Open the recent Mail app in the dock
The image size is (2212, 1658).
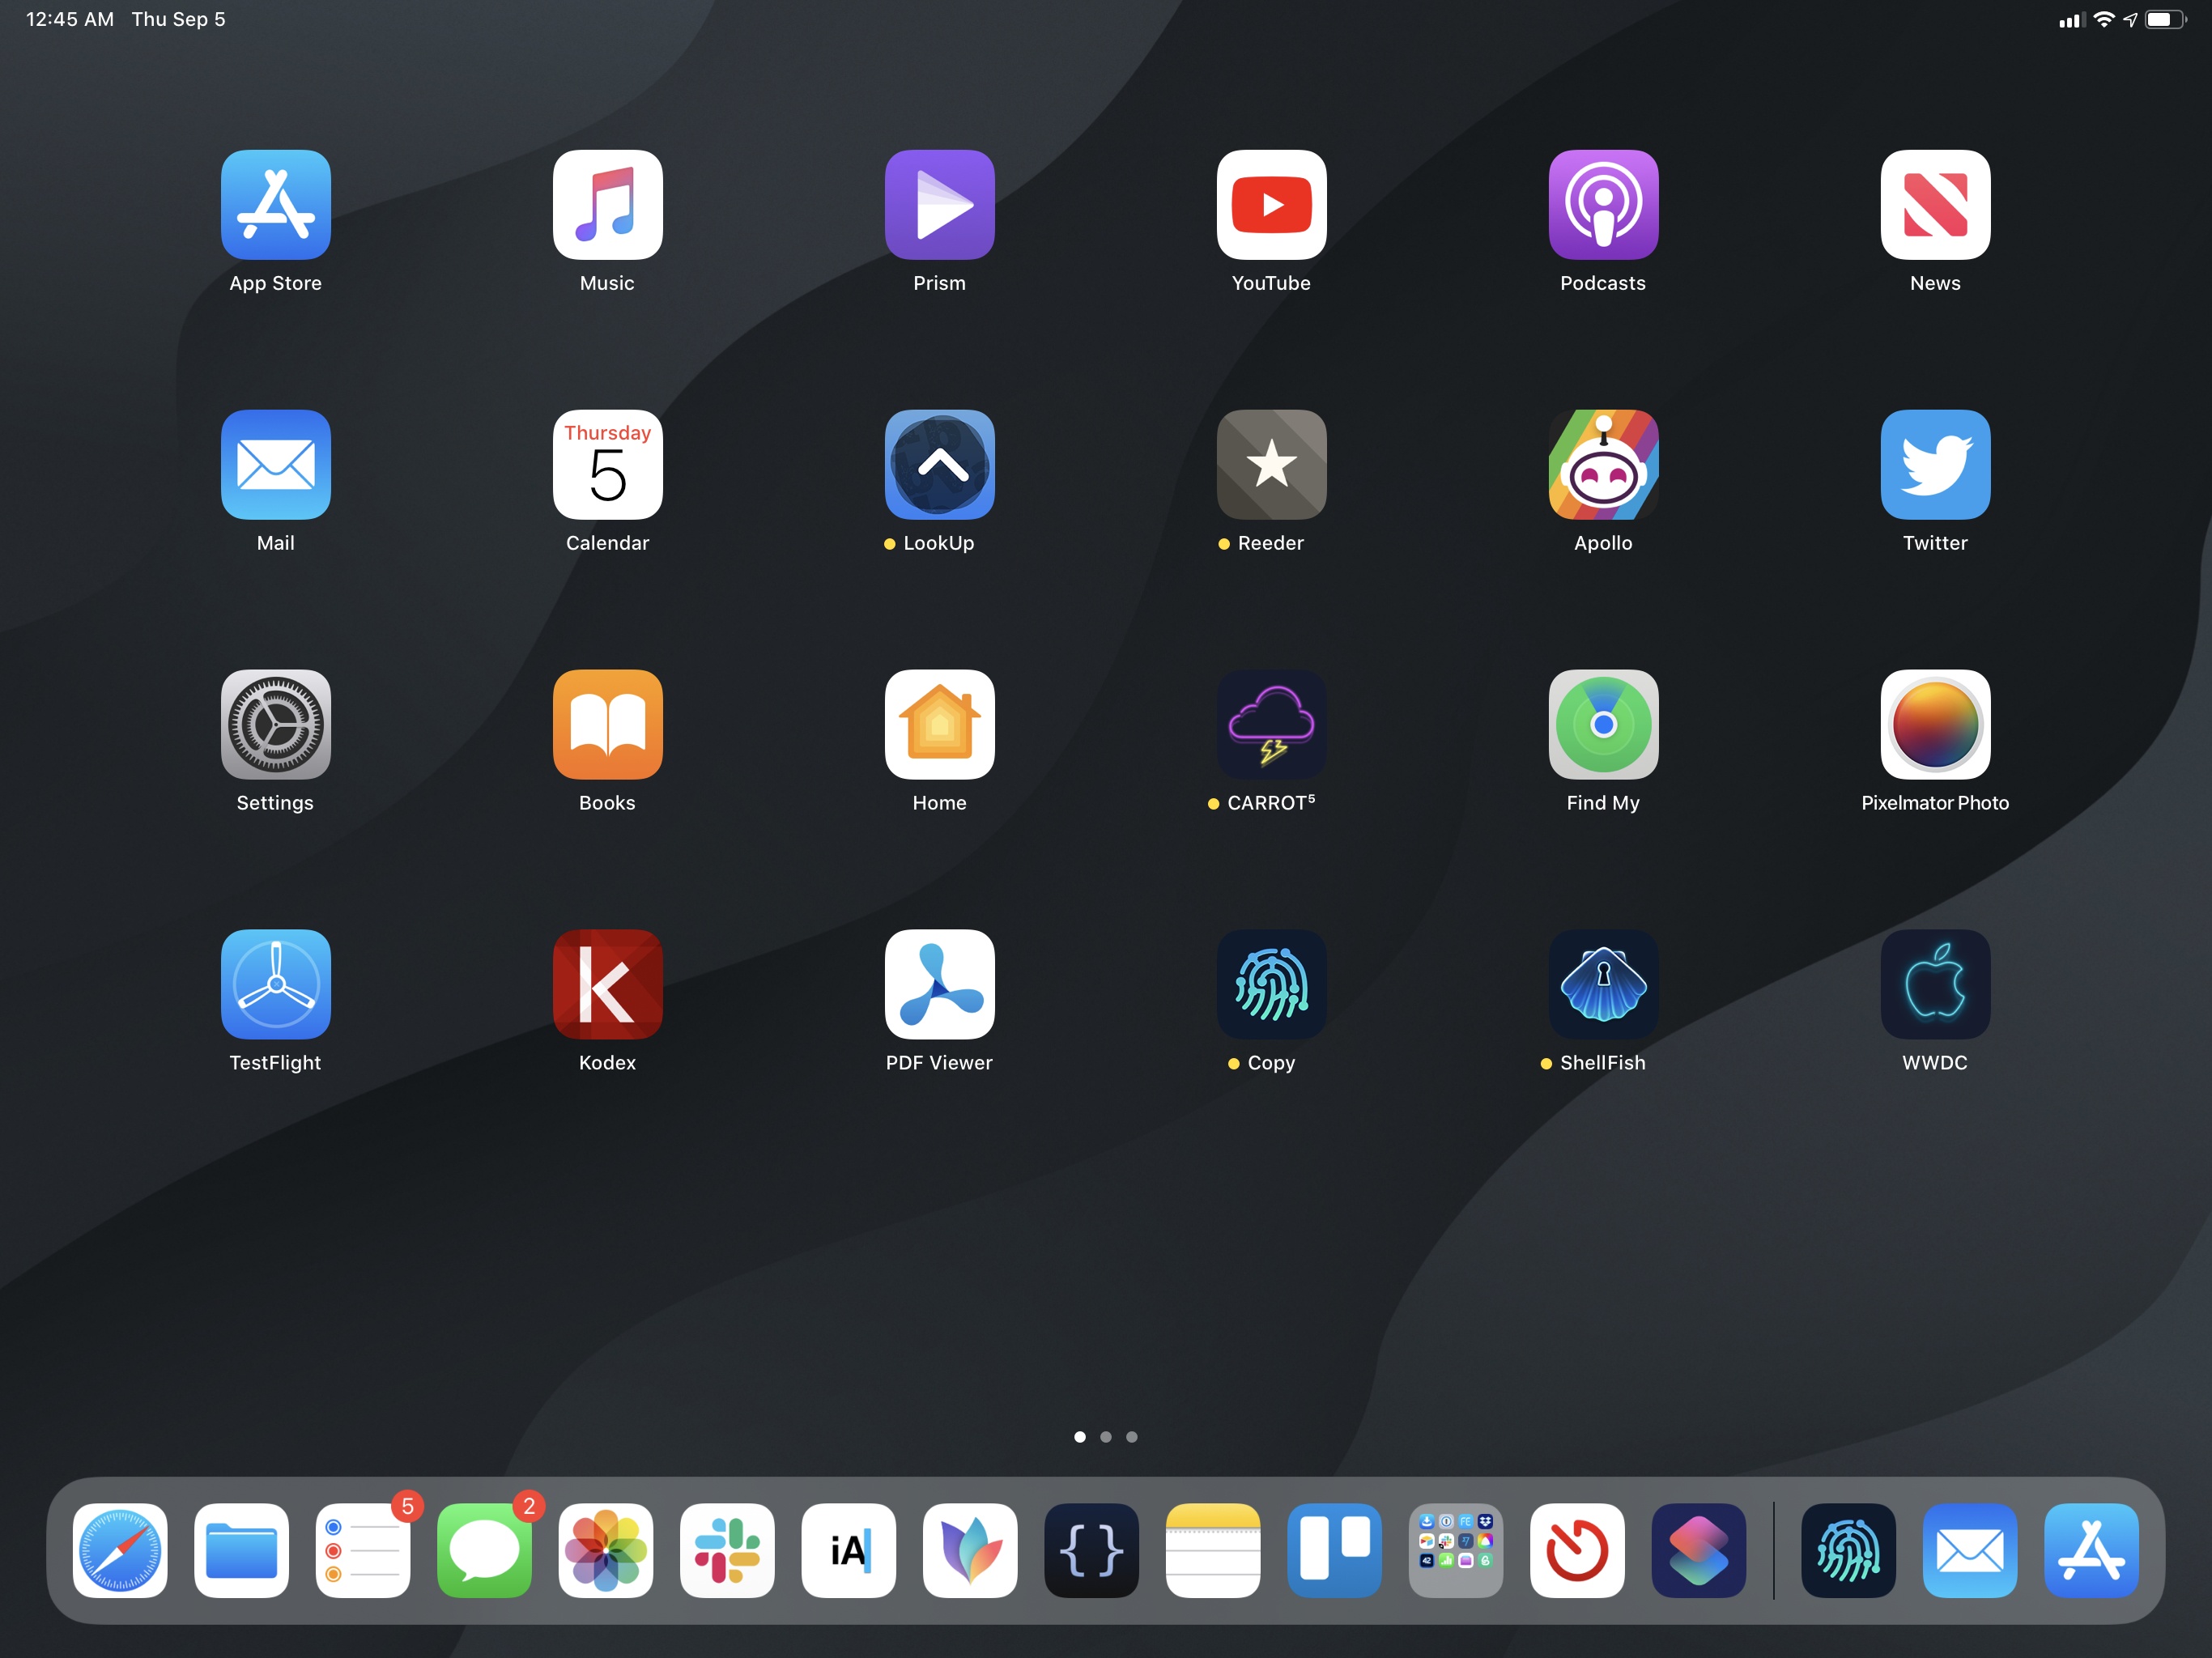(x=1970, y=1551)
